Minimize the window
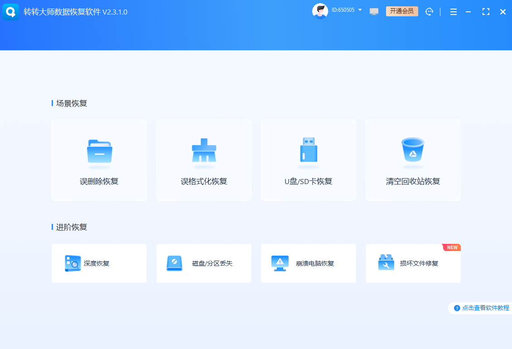The width and height of the screenshot is (512, 349). click(x=468, y=12)
